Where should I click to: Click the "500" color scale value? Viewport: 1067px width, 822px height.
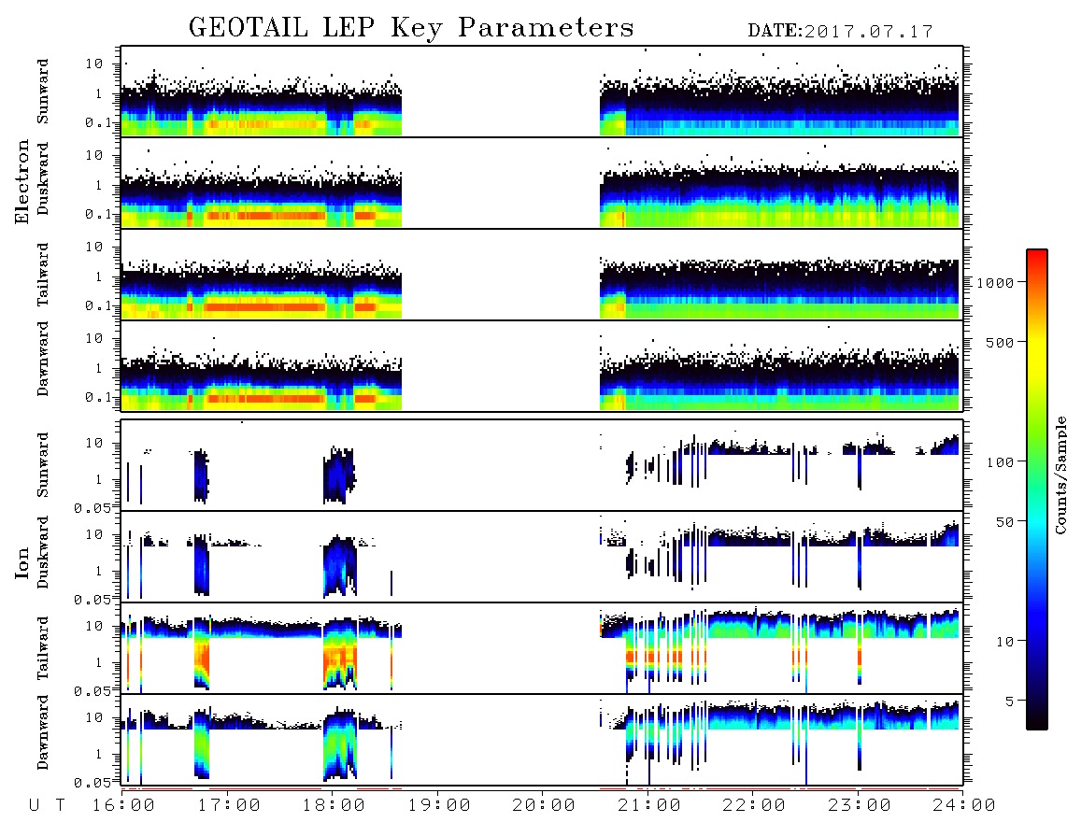1000,342
